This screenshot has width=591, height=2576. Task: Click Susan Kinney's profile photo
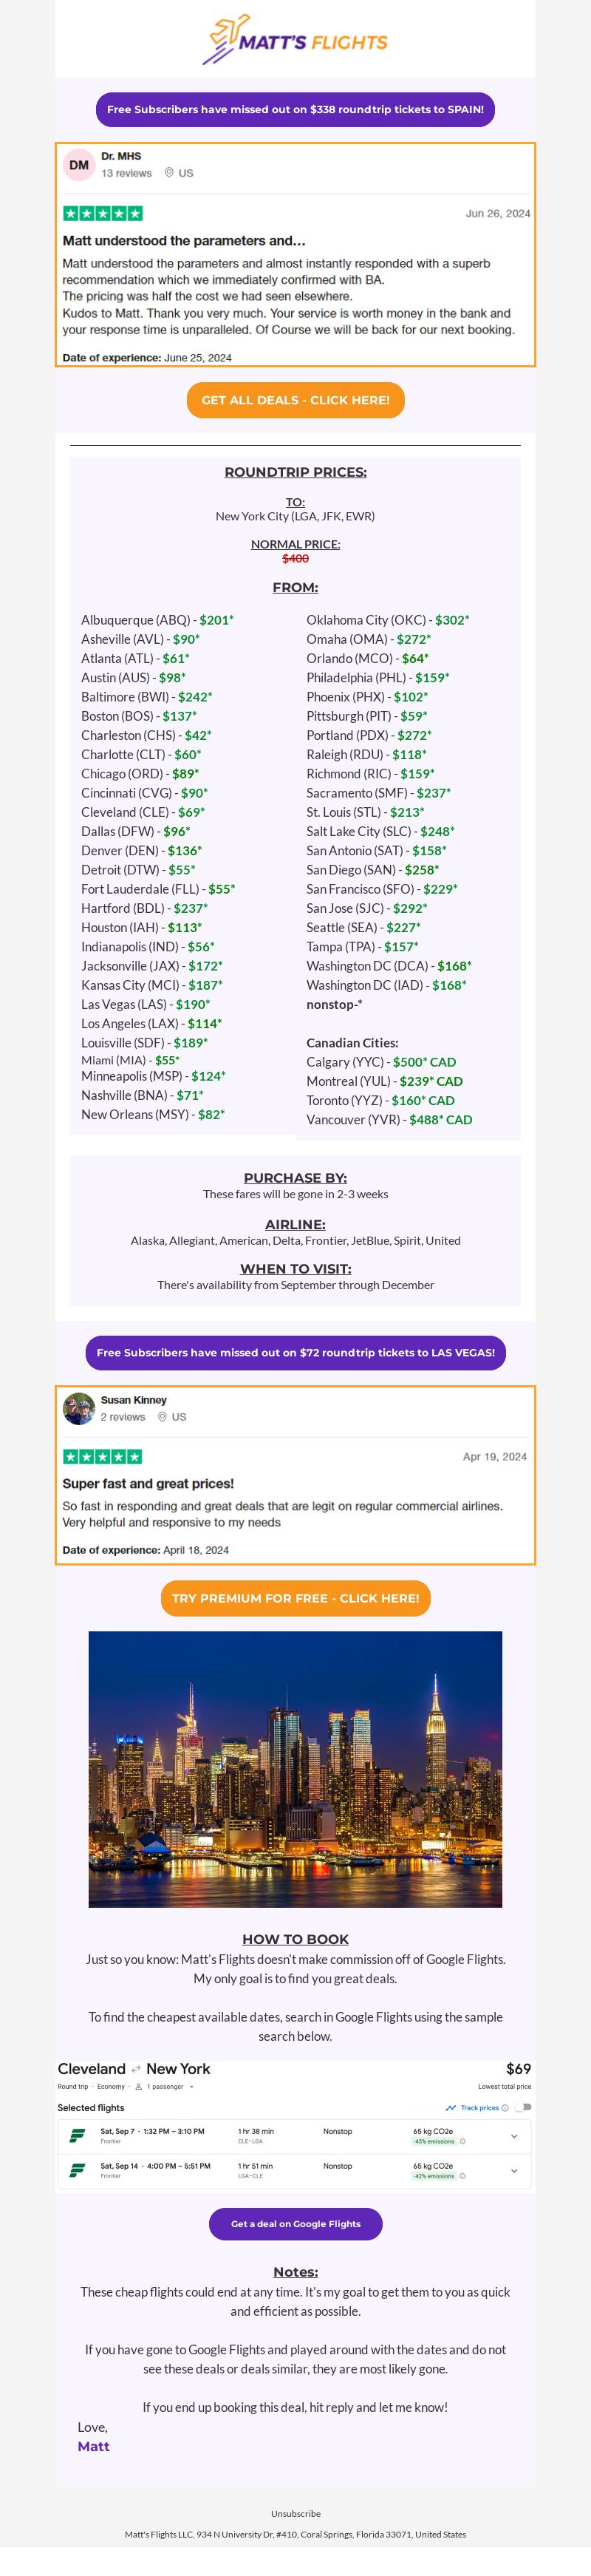click(x=78, y=1408)
